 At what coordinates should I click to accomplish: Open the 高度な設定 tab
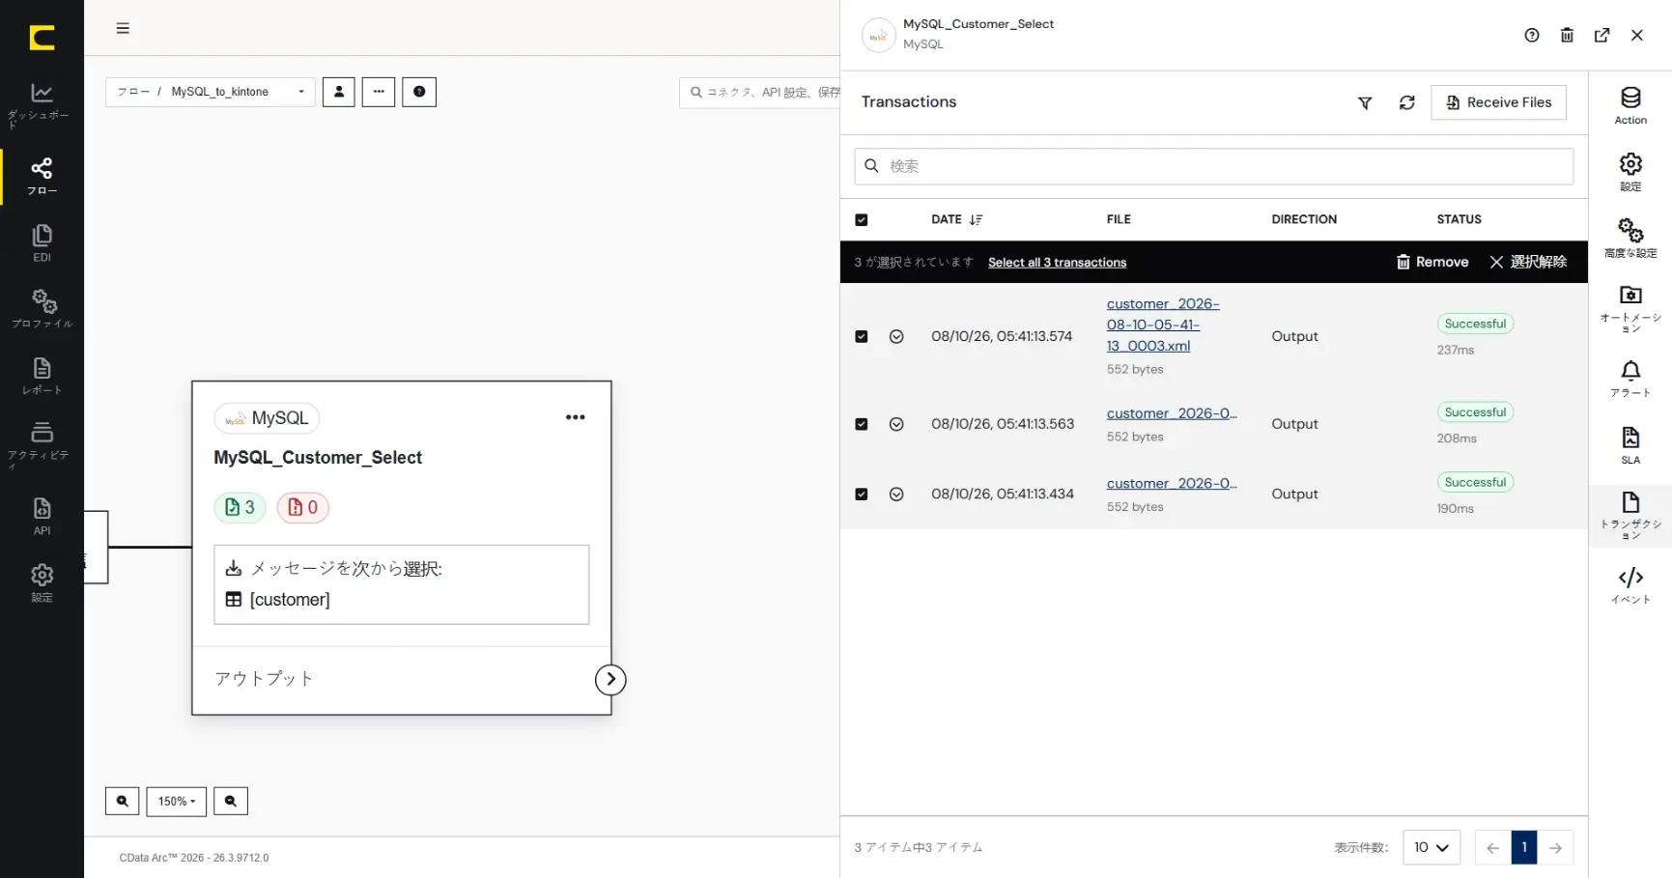(x=1630, y=238)
